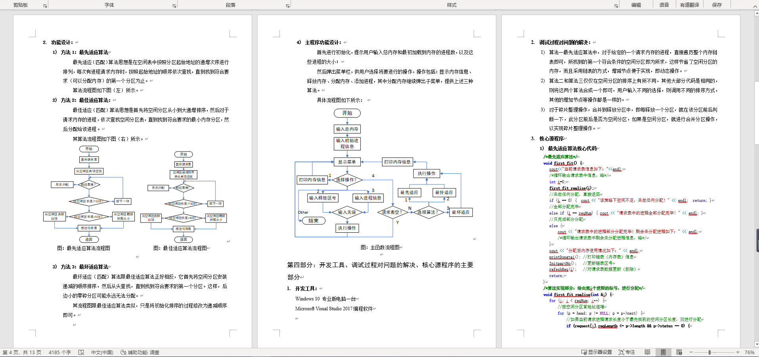
Task: Click the 输入进程信息 box in flowchart
Action: coord(368,198)
